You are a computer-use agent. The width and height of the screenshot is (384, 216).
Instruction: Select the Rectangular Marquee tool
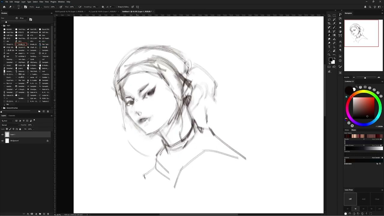(x=334, y=16)
